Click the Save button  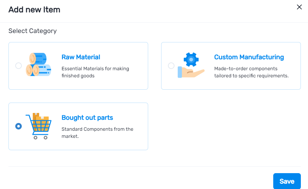coord(287,181)
